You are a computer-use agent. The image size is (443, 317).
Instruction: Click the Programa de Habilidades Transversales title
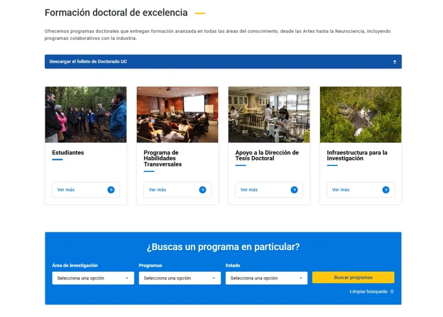(162, 158)
